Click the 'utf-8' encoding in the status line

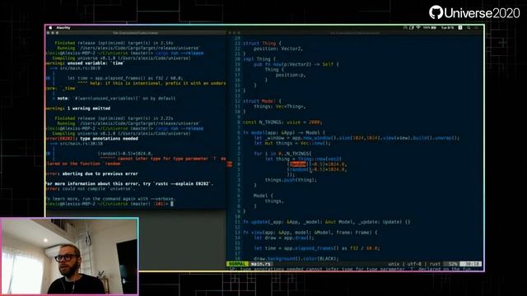point(414,264)
